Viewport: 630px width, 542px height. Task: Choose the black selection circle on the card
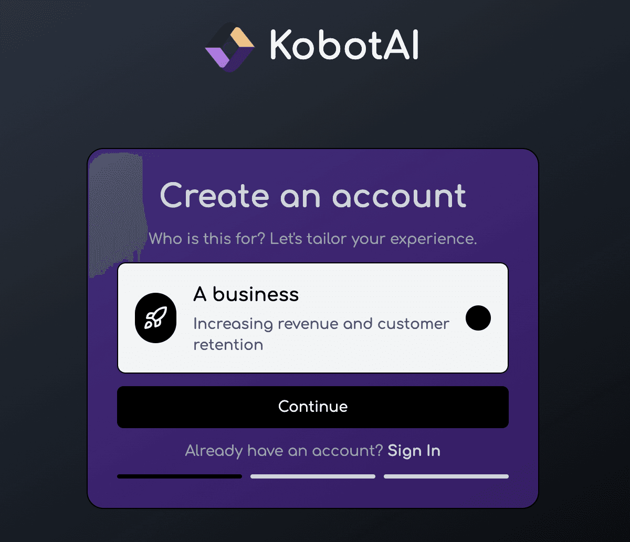(478, 318)
